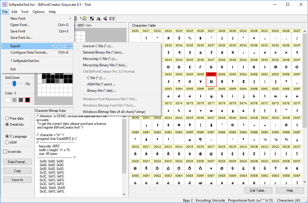Pick the black color swatch

pyautogui.click(x=28, y=100)
